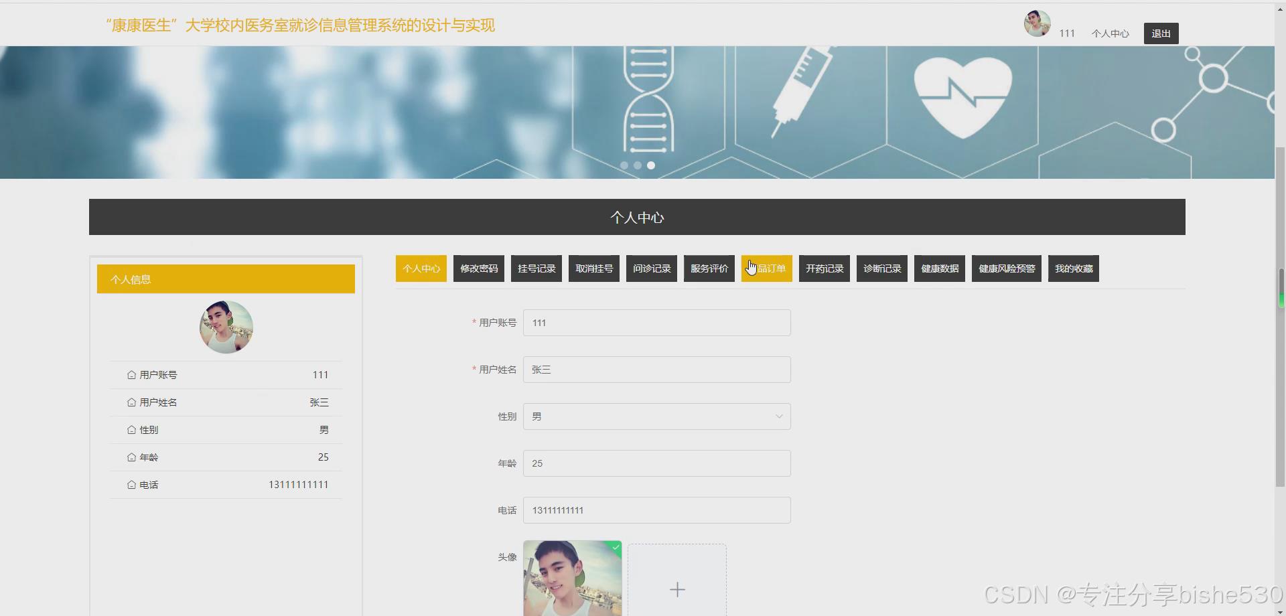Open the 健康风险预警 tab
The image size is (1286, 616).
1007,268
